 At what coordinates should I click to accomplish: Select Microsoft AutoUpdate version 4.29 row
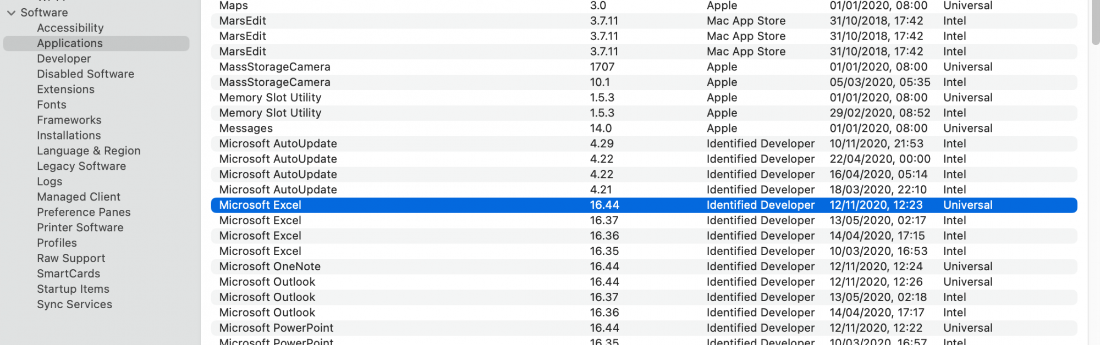[644, 144]
